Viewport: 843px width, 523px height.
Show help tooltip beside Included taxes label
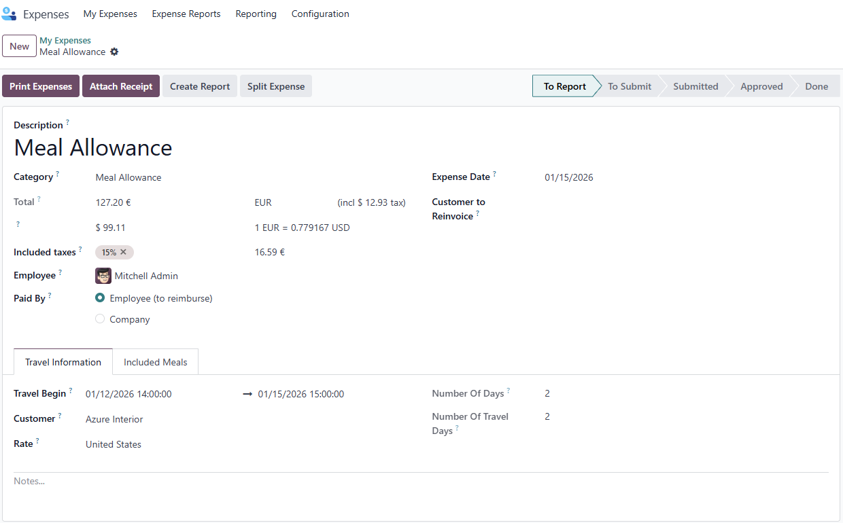(80, 249)
